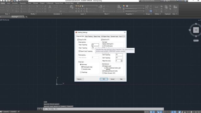The image size is (201, 113).
Task: Switch to the 3D Object Snap tab
Action: [x=106, y=36]
